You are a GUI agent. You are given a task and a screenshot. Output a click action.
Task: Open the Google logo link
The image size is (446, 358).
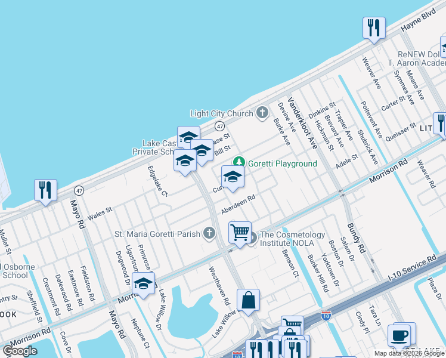click(x=20, y=351)
